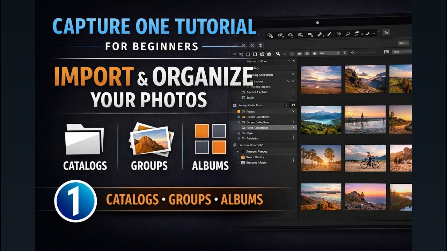This screenshot has height=251, width=447.
Task: Expand the Ca dropdown at top right
Action: pos(404,43)
